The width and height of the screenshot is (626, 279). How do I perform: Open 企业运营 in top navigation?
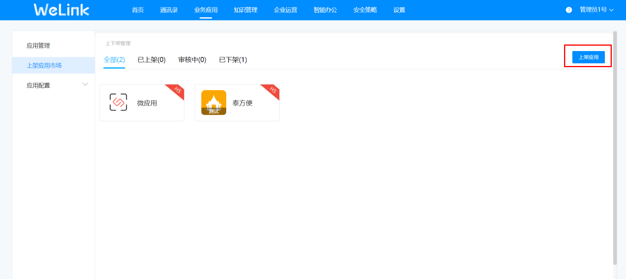click(x=285, y=10)
